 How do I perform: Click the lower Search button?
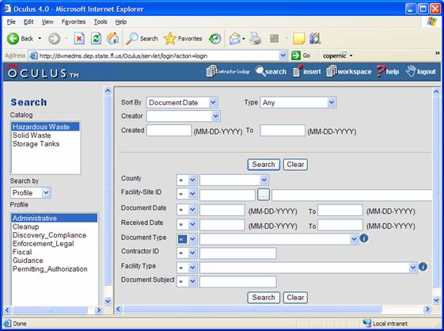point(264,298)
